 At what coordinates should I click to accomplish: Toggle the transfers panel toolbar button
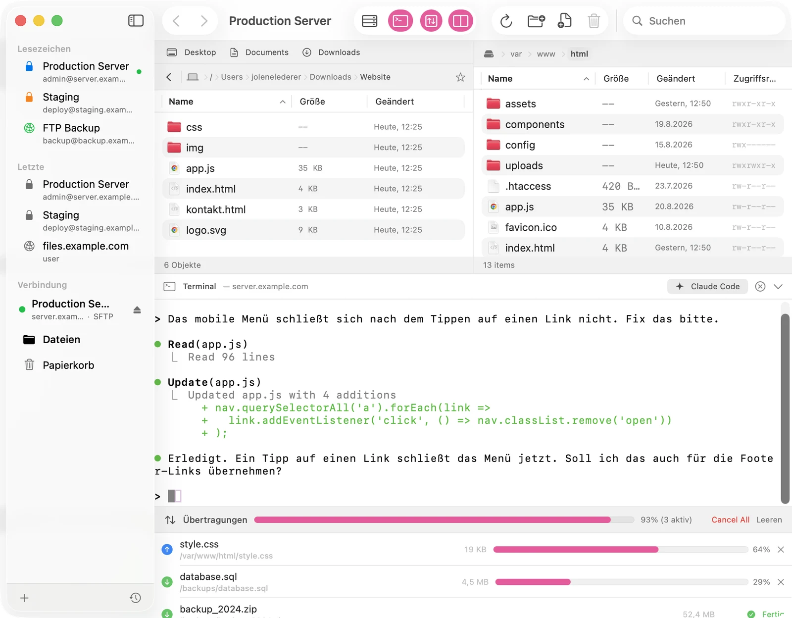pyautogui.click(x=431, y=21)
